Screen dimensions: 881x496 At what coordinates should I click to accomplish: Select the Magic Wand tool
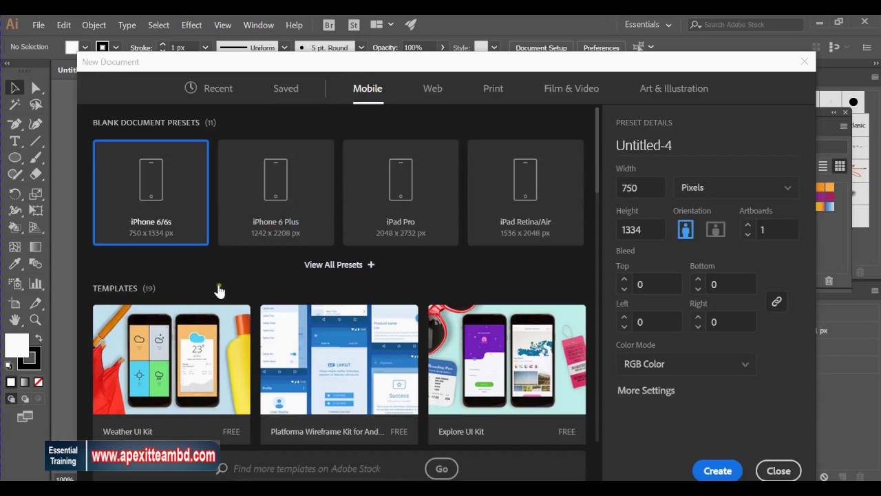[14, 105]
